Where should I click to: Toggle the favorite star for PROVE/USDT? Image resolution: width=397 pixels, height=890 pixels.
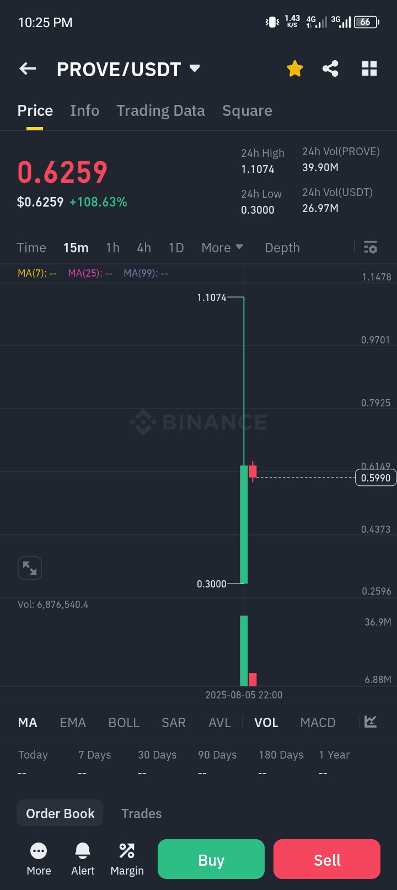[295, 69]
